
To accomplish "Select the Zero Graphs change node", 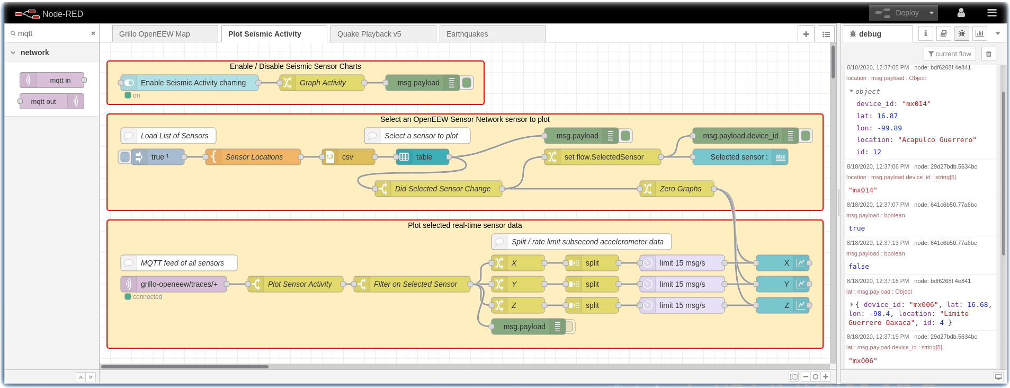I will (x=677, y=189).
